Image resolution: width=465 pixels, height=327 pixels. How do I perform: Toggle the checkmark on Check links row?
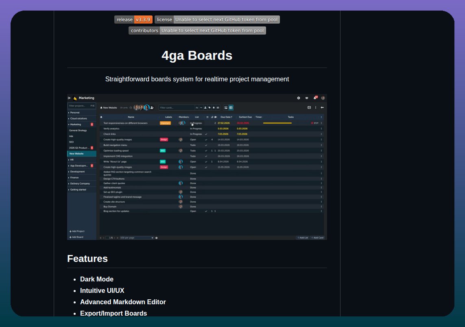[206, 134]
